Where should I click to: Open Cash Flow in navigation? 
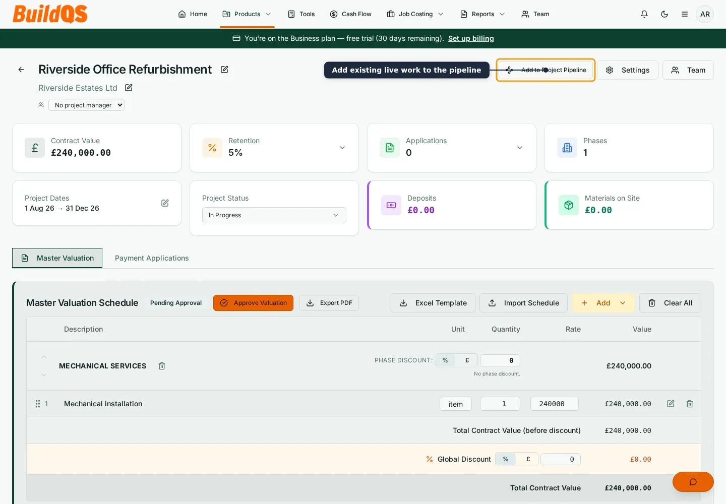(351, 14)
